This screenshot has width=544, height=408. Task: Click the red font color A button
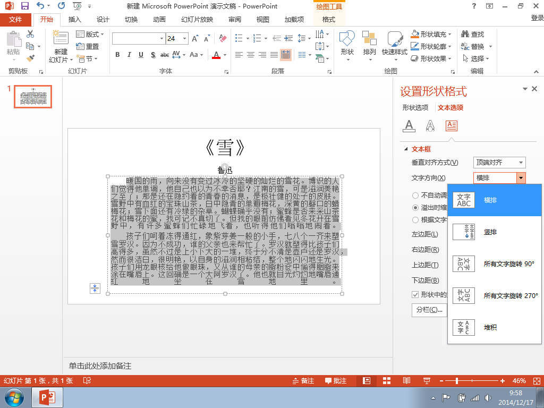pos(216,55)
